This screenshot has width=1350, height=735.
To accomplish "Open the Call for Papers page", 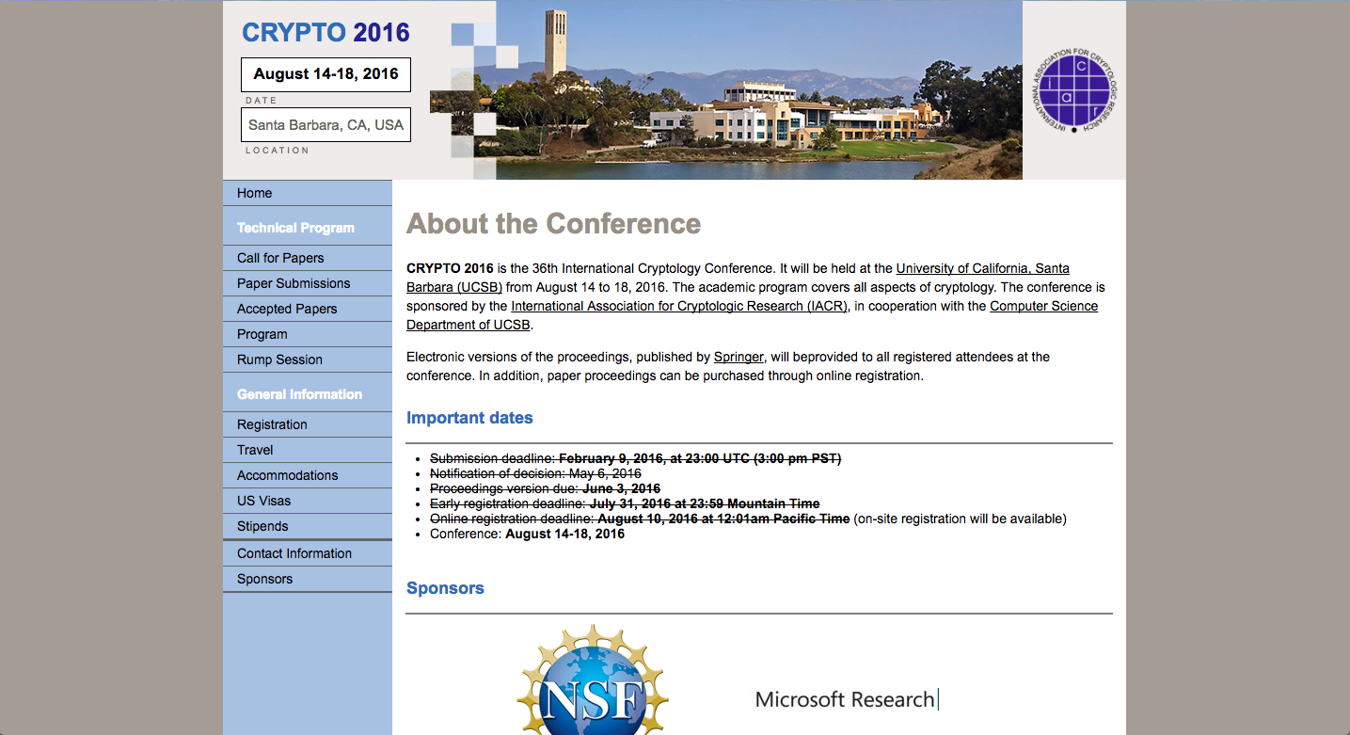I will pos(308,258).
